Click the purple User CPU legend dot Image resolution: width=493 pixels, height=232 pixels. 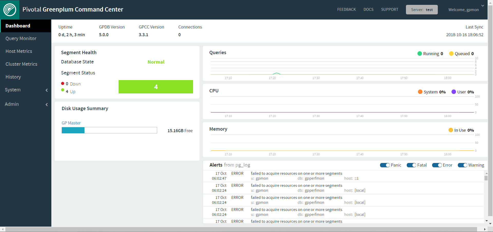(x=454, y=92)
